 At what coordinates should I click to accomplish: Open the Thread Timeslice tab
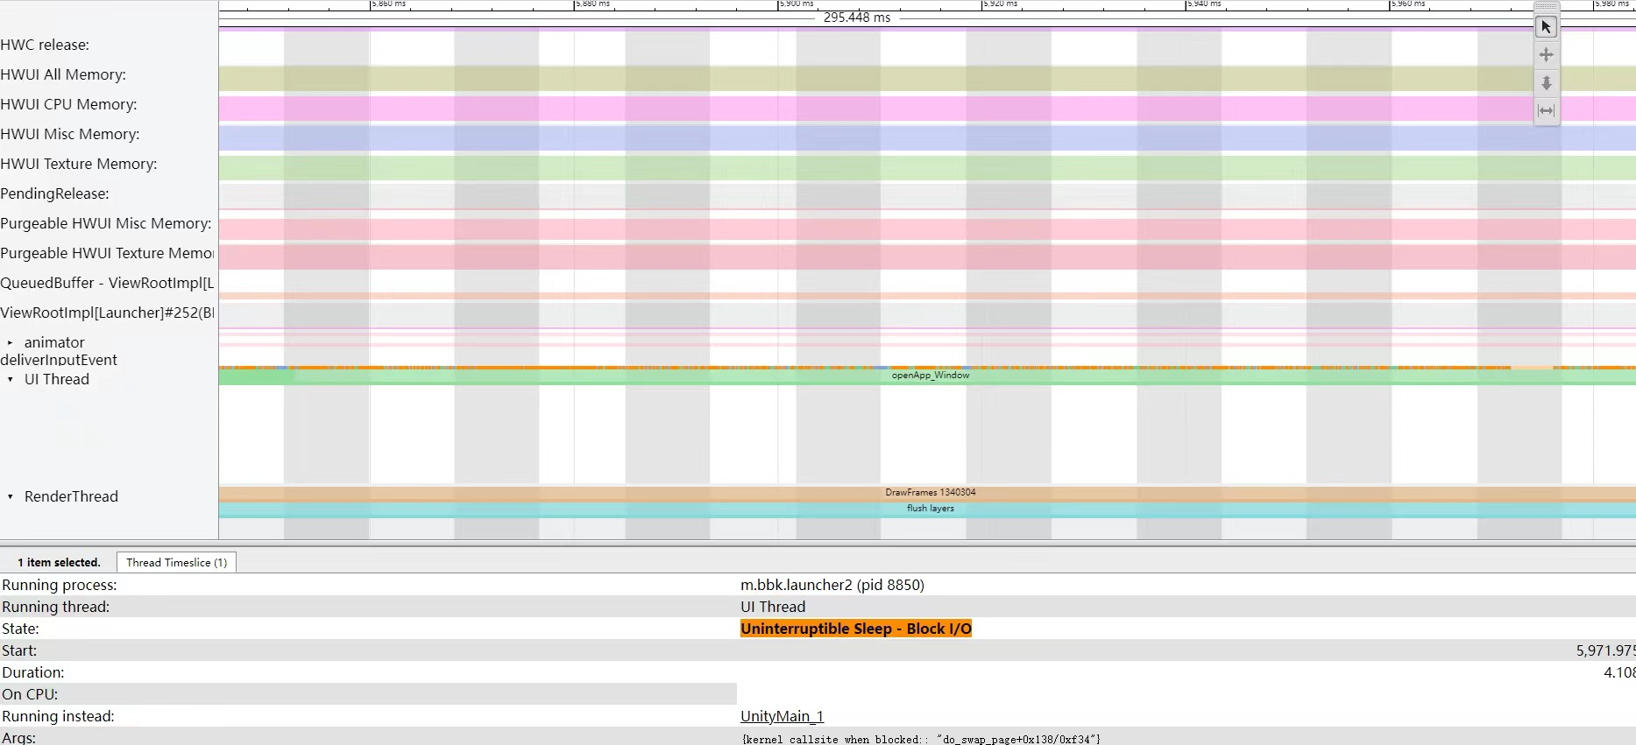pos(176,563)
